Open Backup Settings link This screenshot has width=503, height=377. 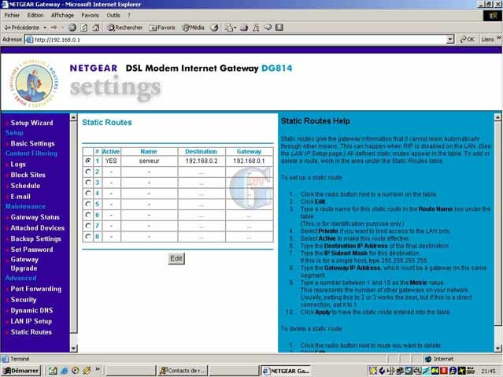click(x=35, y=238)
